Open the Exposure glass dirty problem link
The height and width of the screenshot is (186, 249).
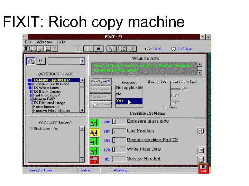(x=148, y=121)
